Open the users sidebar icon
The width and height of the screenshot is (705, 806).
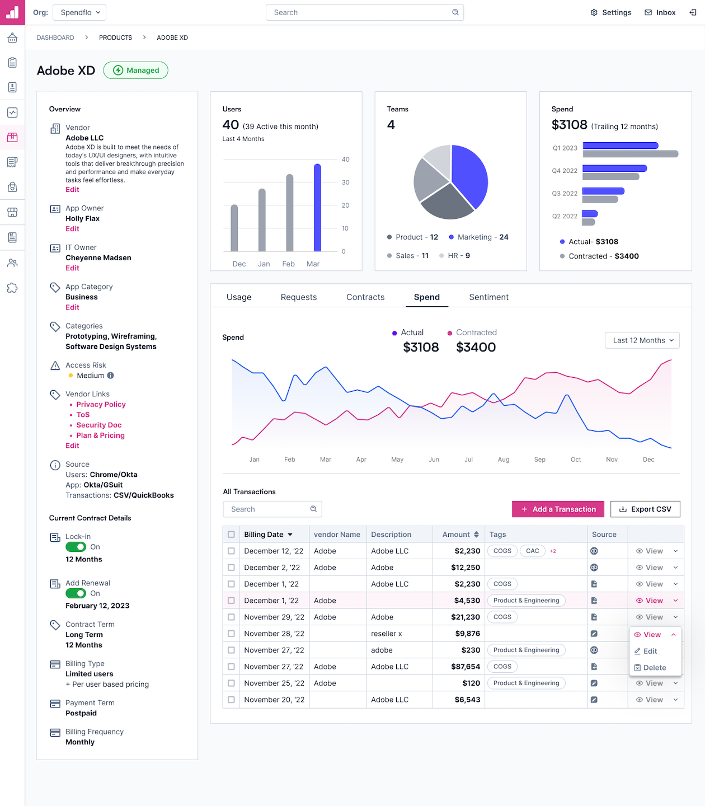[12, 263]
